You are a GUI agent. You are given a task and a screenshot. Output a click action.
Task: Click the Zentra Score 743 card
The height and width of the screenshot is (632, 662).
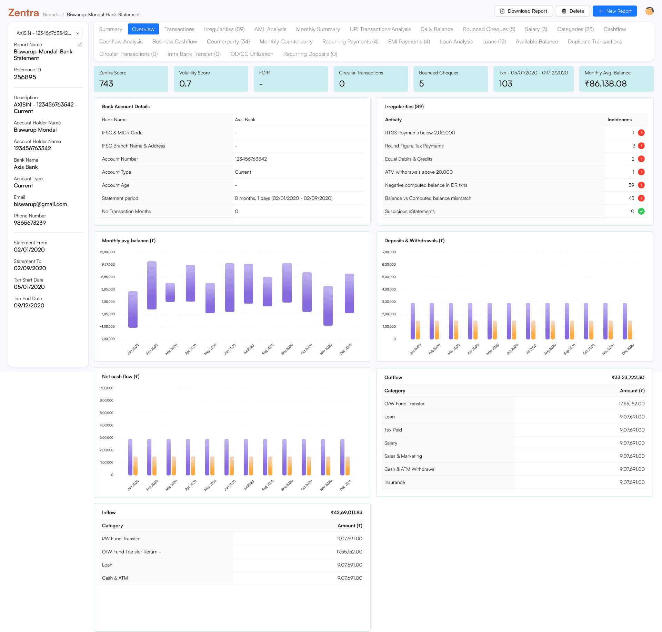coord(131,79)
